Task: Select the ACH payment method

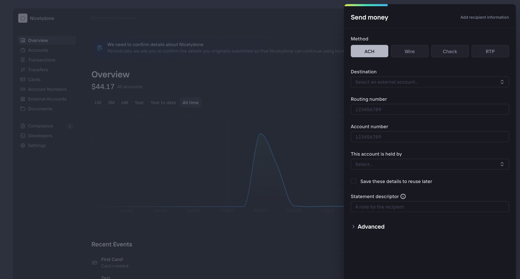Action: click(x=369, y=51)
